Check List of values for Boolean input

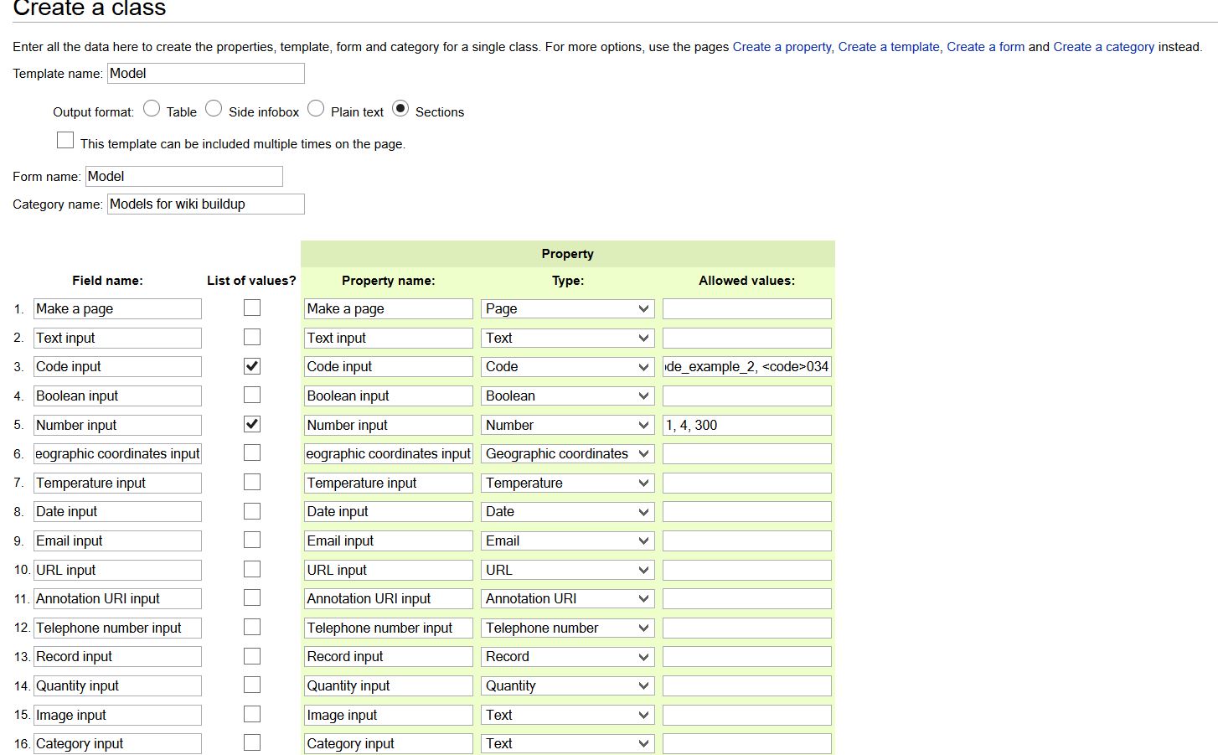252,395
